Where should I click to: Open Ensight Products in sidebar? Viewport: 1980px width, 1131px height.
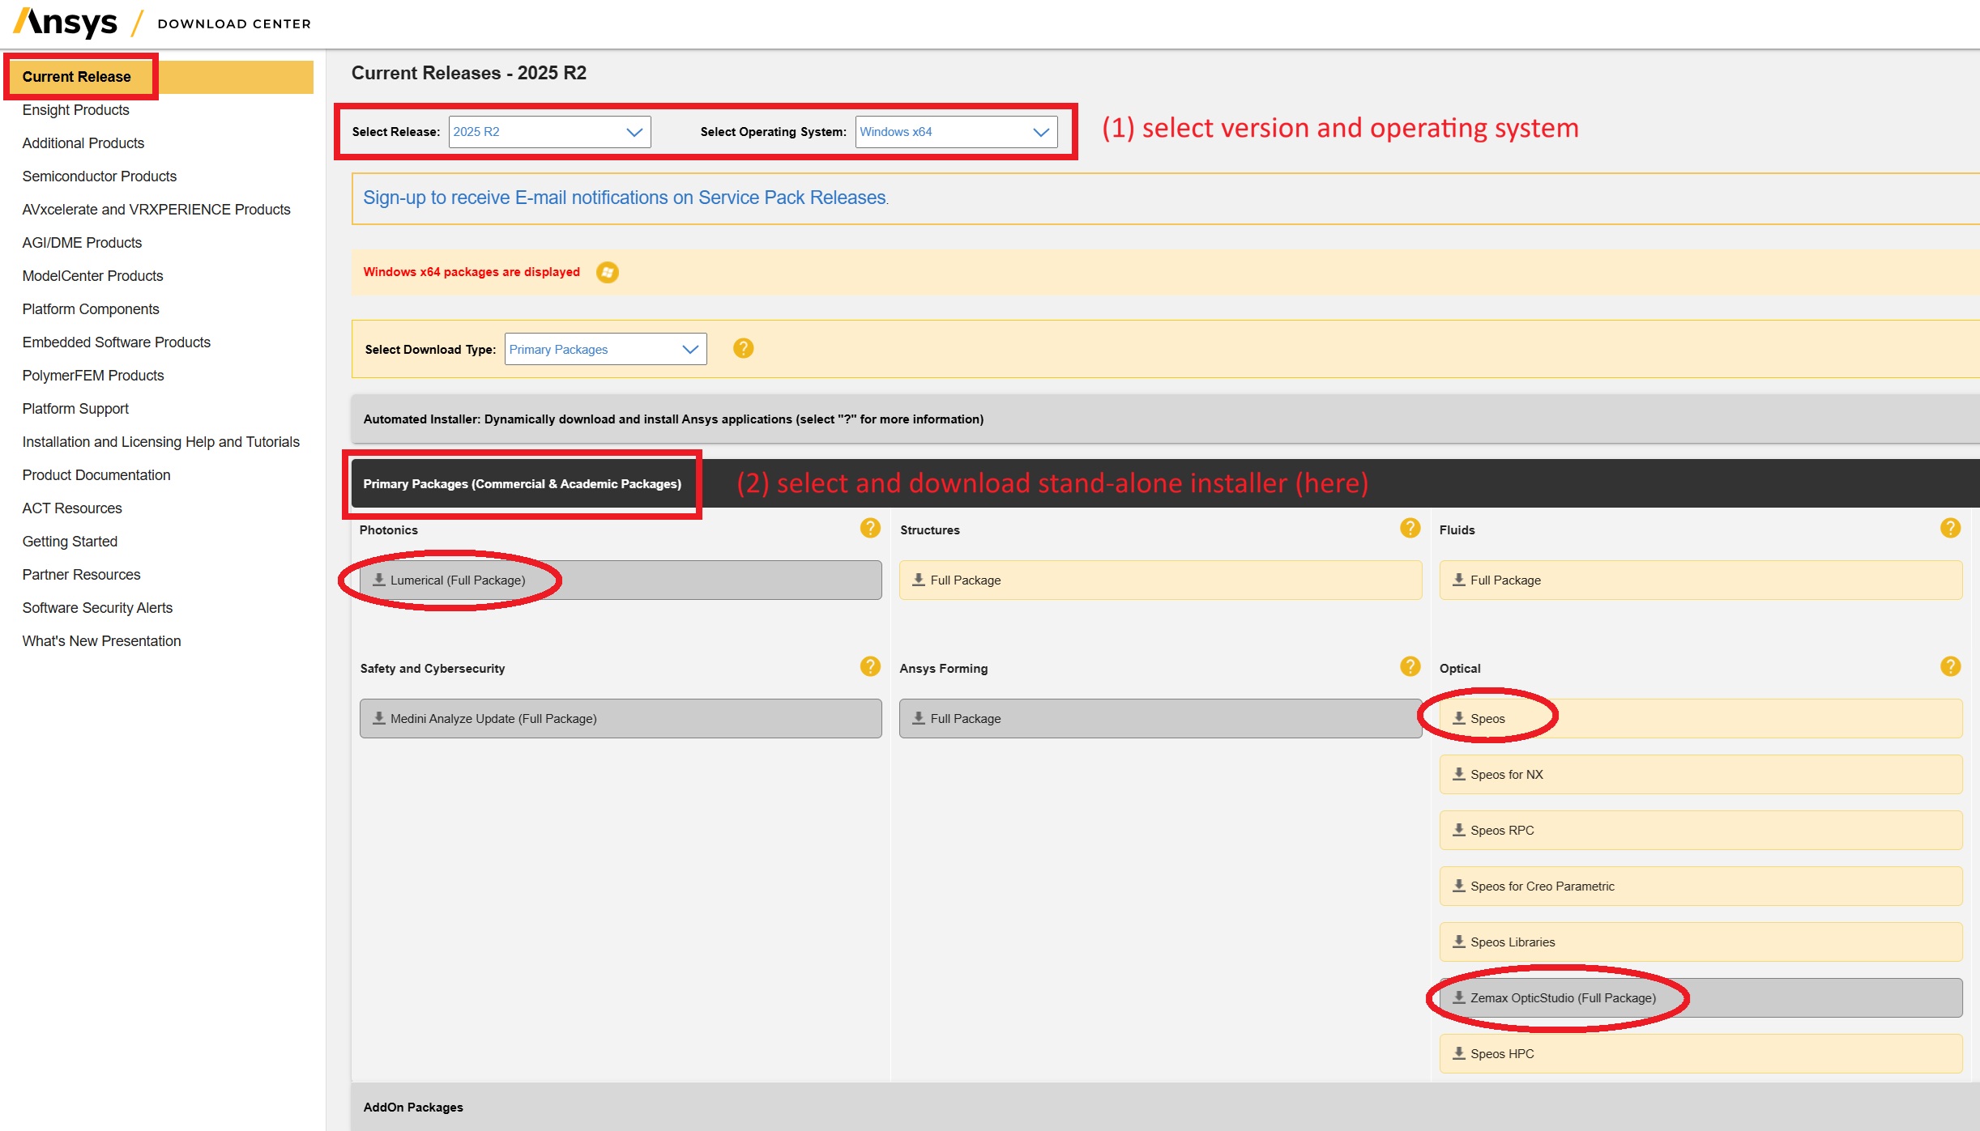click(x=75, y=110)
